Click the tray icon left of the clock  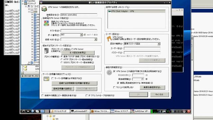(173, 111)
